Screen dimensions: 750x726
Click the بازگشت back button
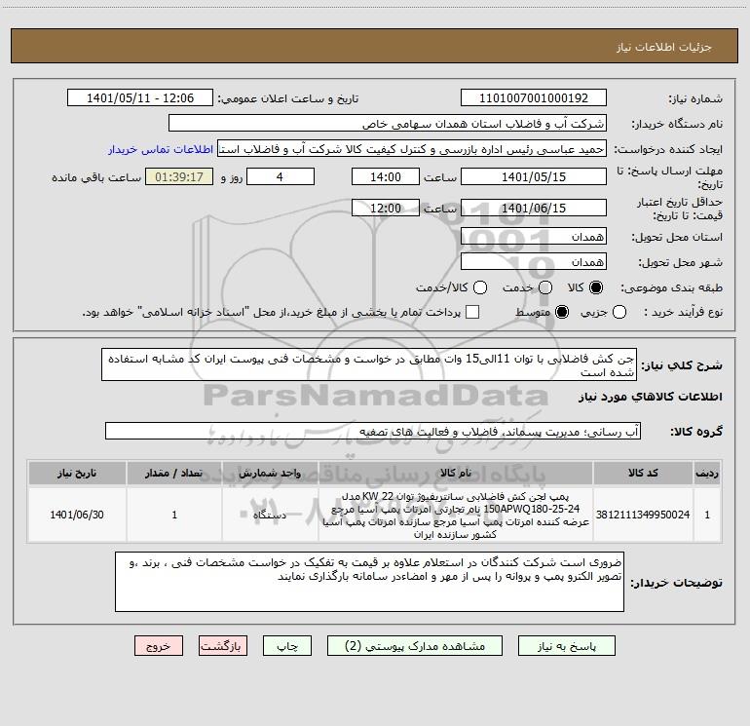pos(223,646)
